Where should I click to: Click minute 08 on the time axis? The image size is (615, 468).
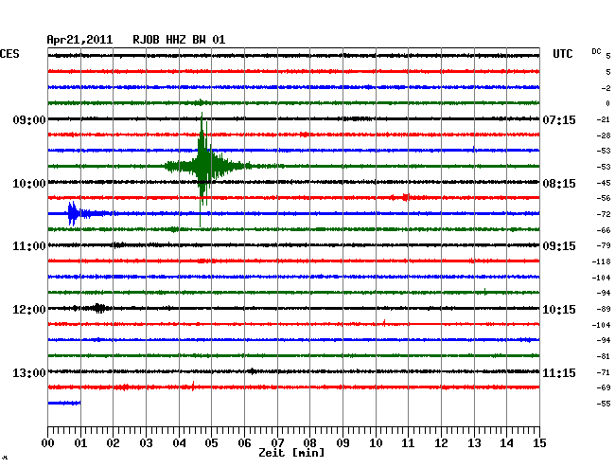(x=309, y=442)
